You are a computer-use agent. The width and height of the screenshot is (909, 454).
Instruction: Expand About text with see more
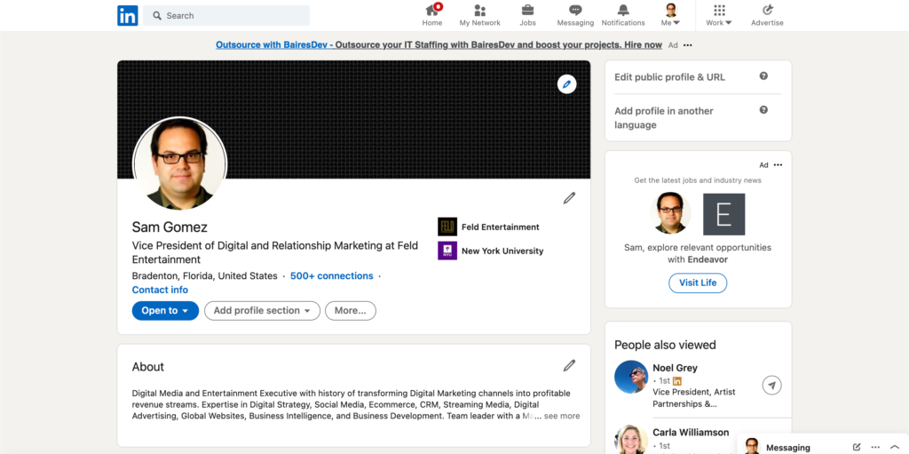click(562, 416)
